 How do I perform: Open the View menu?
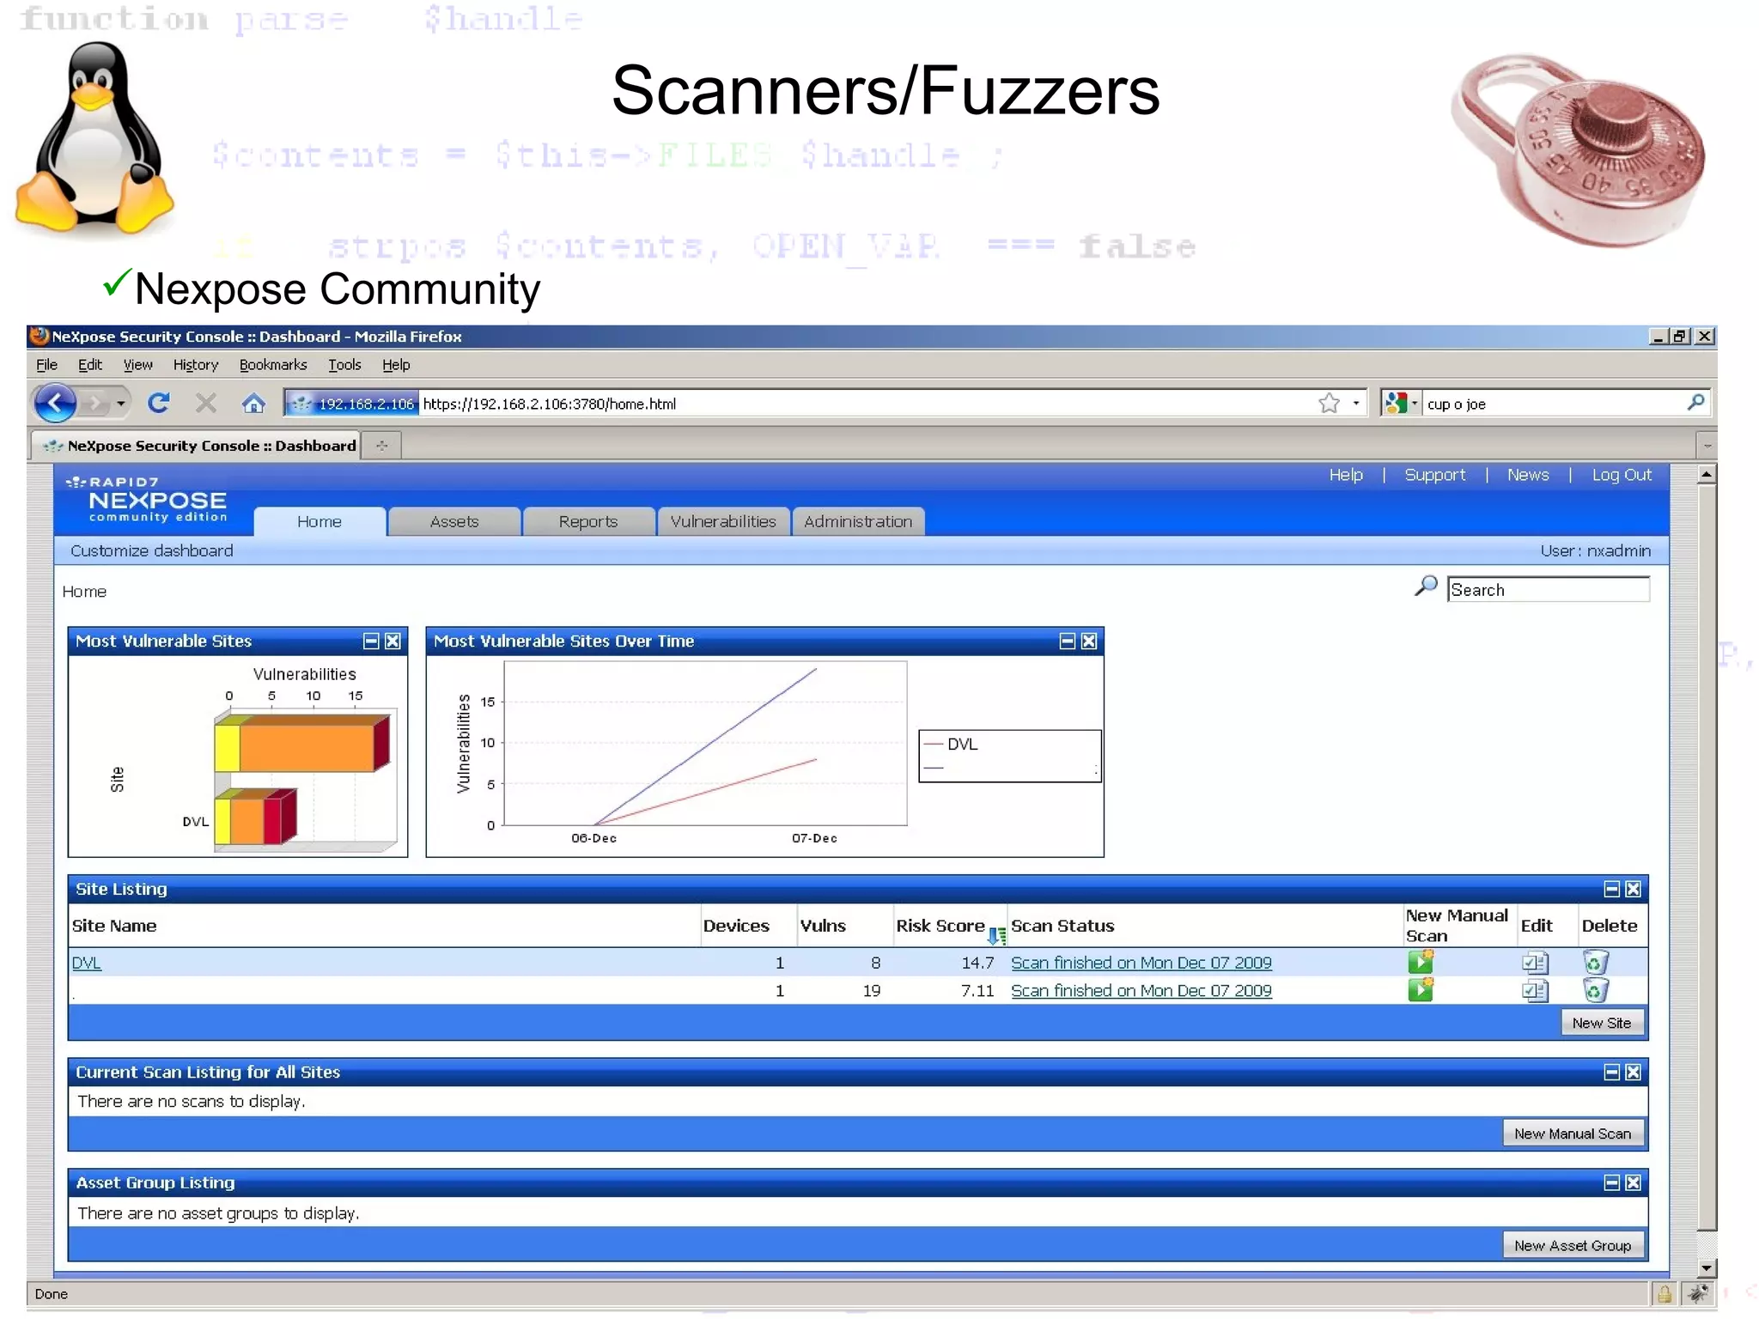[137, 364]
